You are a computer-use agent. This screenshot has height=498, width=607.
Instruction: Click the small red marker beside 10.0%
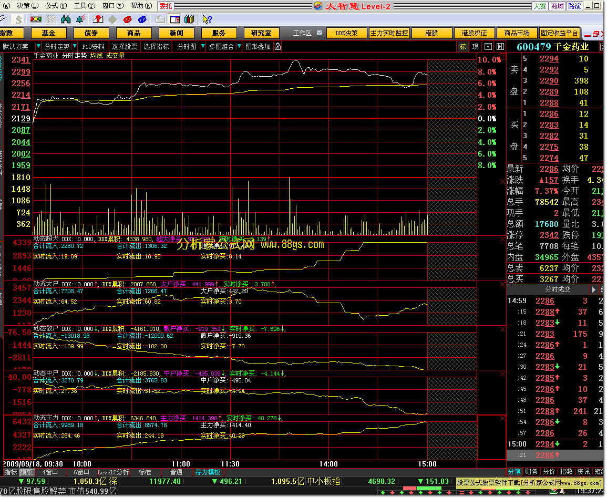(x=503, y=57)
